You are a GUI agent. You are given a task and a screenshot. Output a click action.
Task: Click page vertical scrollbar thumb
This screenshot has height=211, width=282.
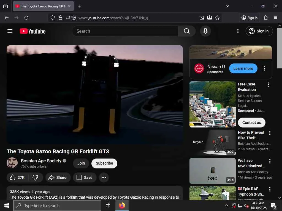pos(280,48)
